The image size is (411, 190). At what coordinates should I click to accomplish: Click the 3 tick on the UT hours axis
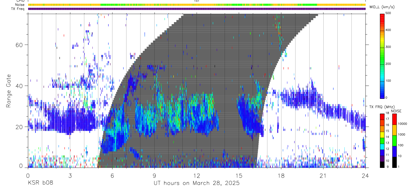70,176
